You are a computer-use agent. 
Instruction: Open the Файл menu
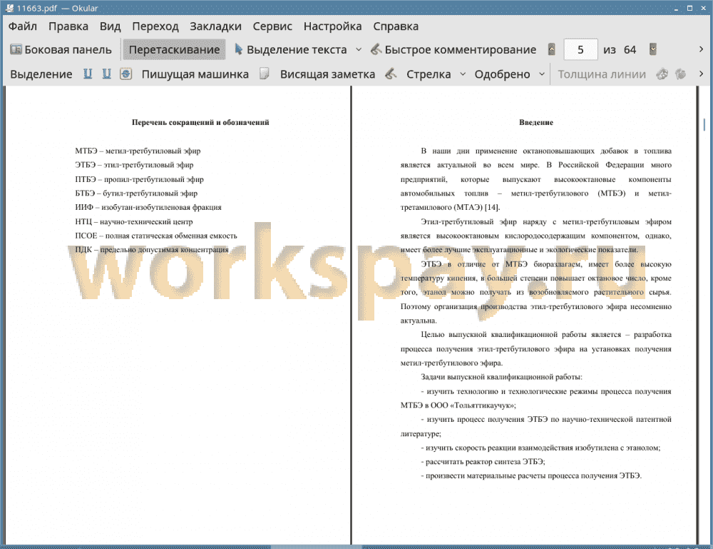pos(23,26)
